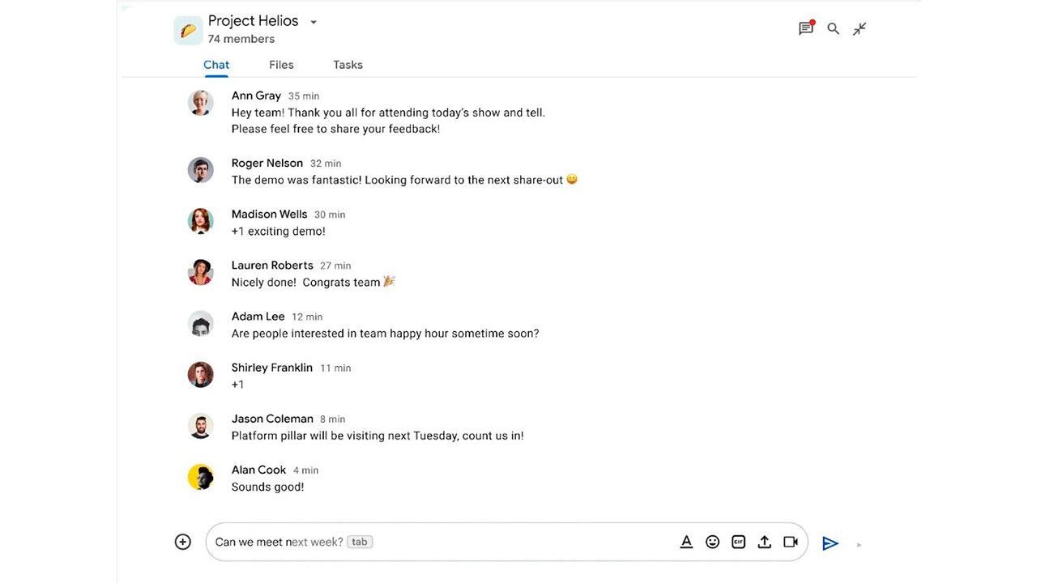1037x583 pixels.
Task: Send the typed message
Action: coord(830,543)
